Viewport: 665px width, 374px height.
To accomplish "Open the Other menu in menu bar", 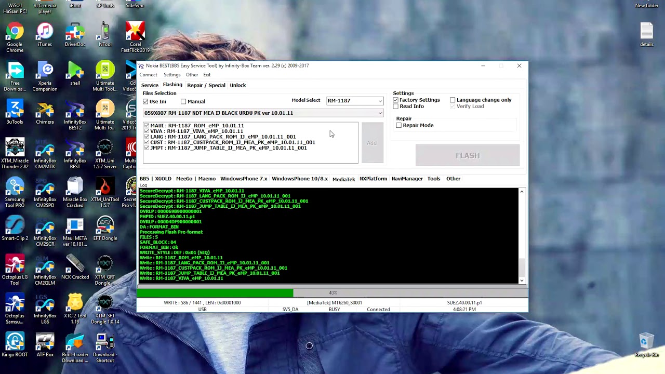I will pos(192,75).
